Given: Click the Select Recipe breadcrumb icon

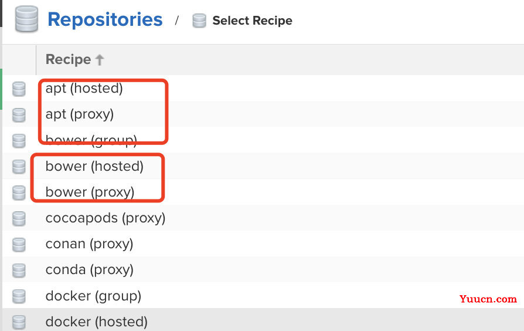Looking at the screenshot, I should 199,21.
